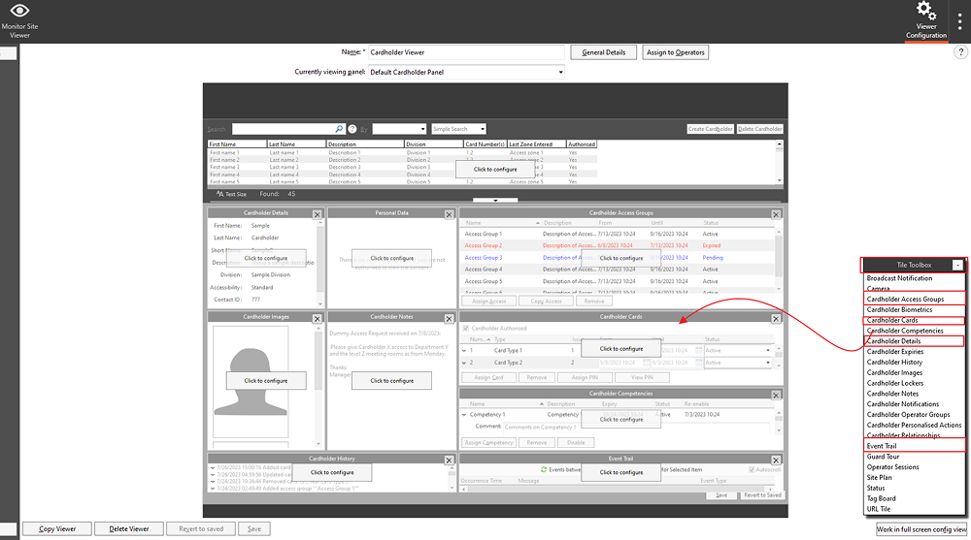Choose Guard Tour from Tile Toolbox
971x540 pixels.
point(883,457)
